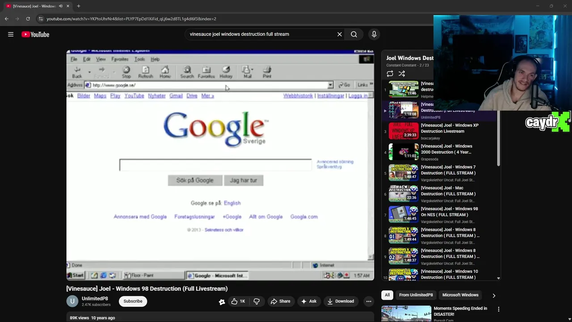Subscribe to UnlimitedP8
Image resolution: width=572 pixels, height=322 pixels.
pyautogui.click(x=133, y=301)
